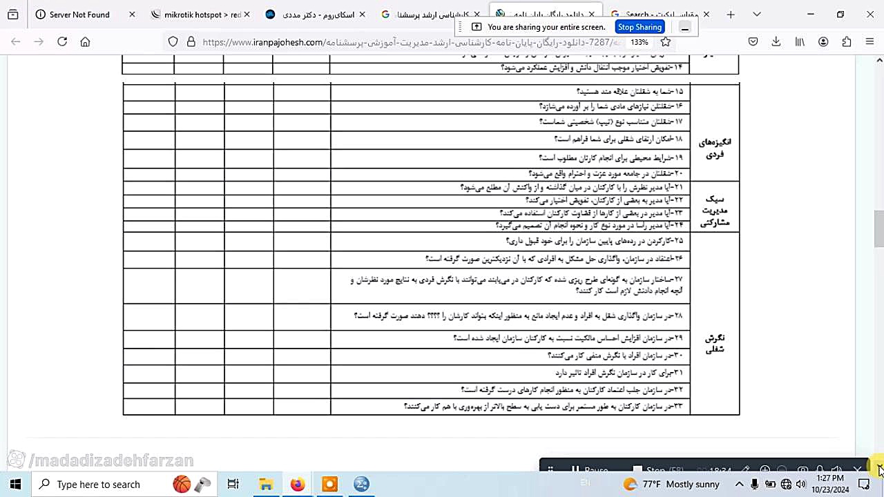Open the battery status tray icon
The image size is (884, 497).
tap(770, 485)
